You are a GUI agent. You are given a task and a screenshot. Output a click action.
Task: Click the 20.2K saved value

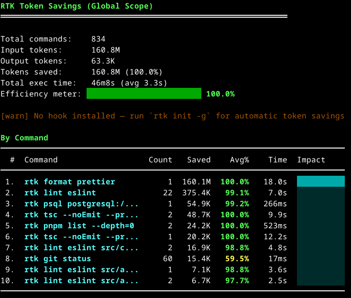[x=199, y=236]
